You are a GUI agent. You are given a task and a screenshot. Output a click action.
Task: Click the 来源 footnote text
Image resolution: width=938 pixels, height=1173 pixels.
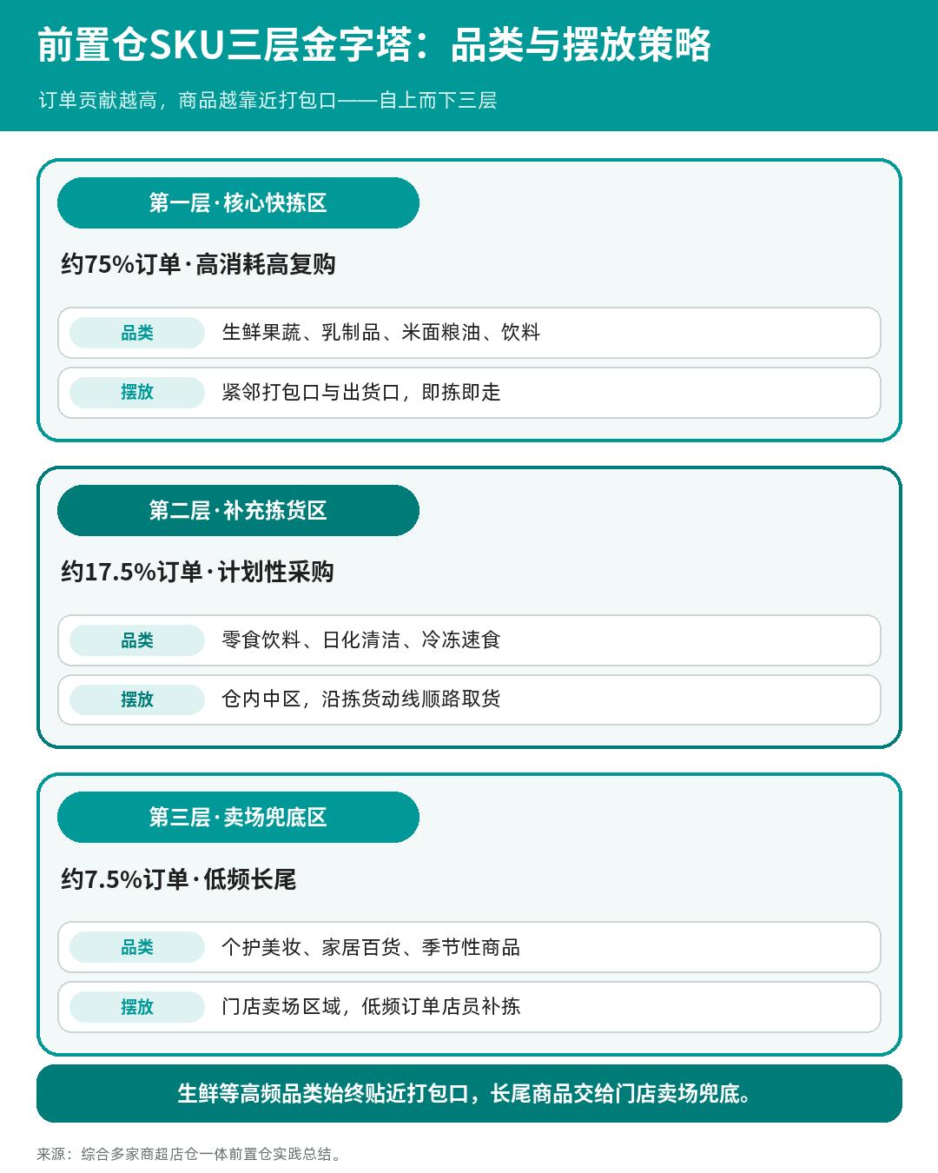tap(191, 1154)
